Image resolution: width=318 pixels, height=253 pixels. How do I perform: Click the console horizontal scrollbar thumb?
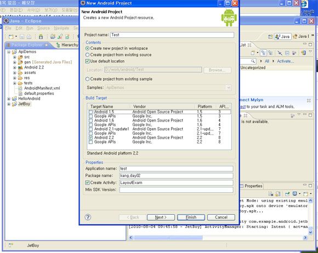point(168,238)
